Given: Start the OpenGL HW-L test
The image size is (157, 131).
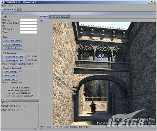Looking at the screenshot, I should coord(10,79).
